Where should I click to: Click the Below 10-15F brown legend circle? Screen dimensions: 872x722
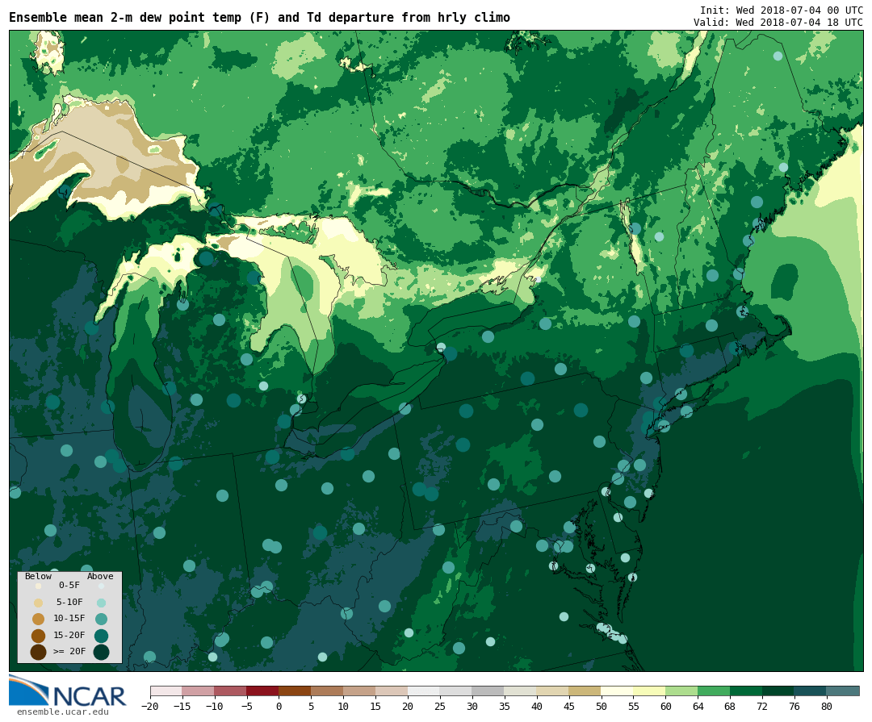39,619
